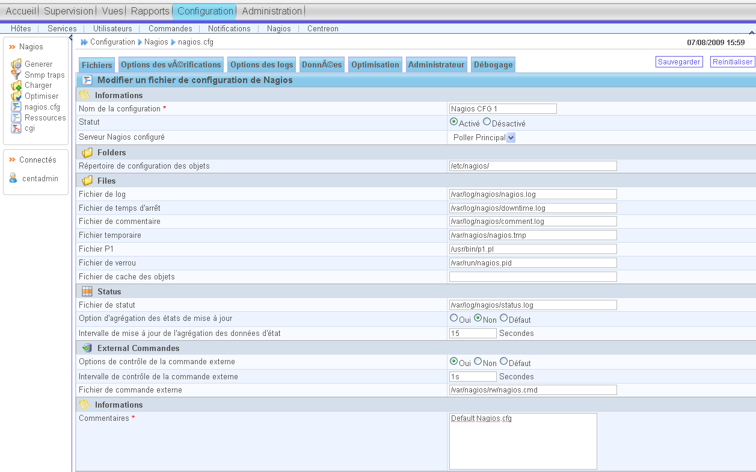Click the Generer icon in Nagios sidebar
Screen dimensions: 756x472
click(x=16, y=64)
